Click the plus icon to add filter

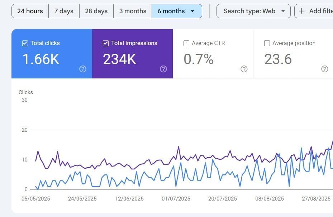(x=302, y=11)
